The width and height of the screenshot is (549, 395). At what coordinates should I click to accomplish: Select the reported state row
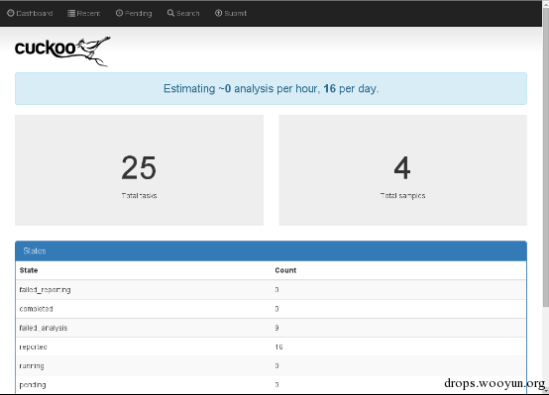[x=271, y=346]
